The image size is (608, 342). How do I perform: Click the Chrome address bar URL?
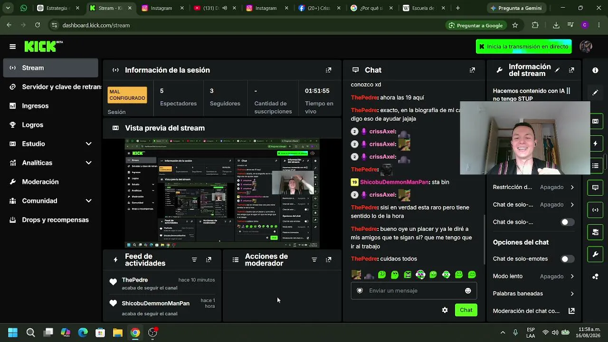click(x=96, y=25)
